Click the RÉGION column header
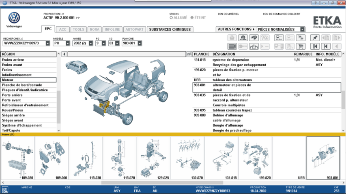346x194 pixels. pyautogui.click(x=28, y=54)
